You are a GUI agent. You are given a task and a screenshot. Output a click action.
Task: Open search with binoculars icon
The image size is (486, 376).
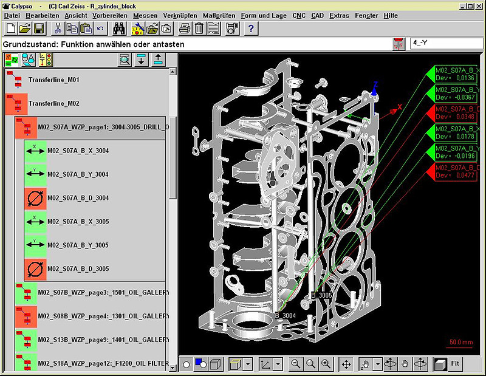119,29
